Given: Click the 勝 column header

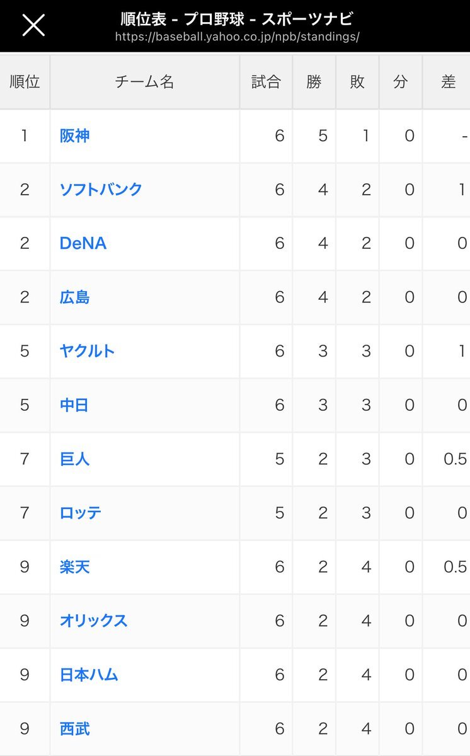Looking at the screenshot, I should [x=314, y=82].
